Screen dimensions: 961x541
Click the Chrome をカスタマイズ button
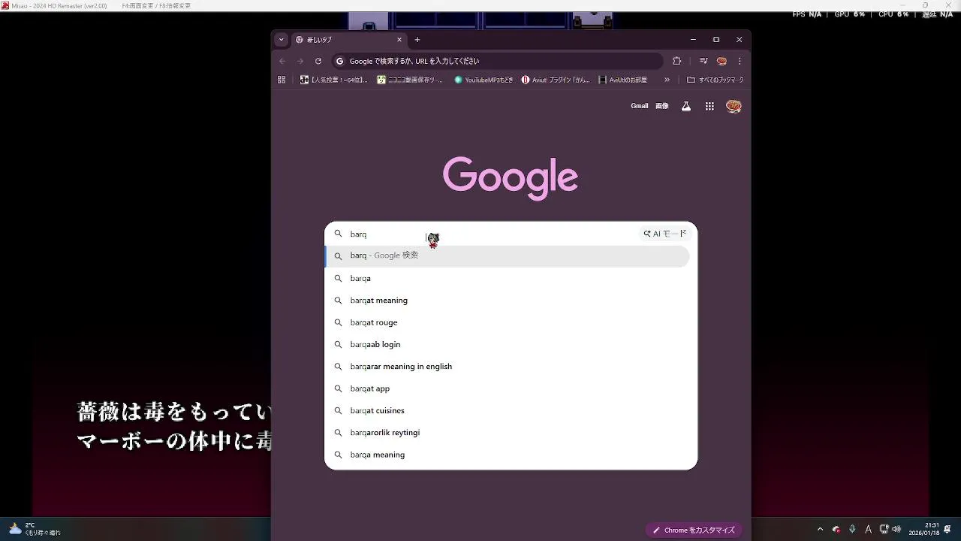[694, 530]
